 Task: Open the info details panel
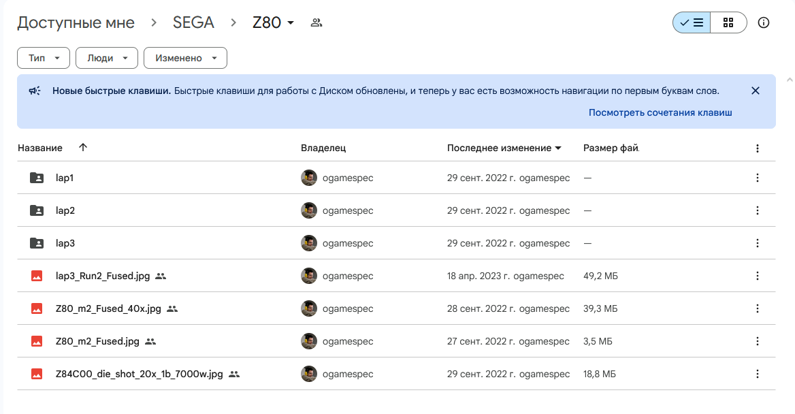pos(764,22)
